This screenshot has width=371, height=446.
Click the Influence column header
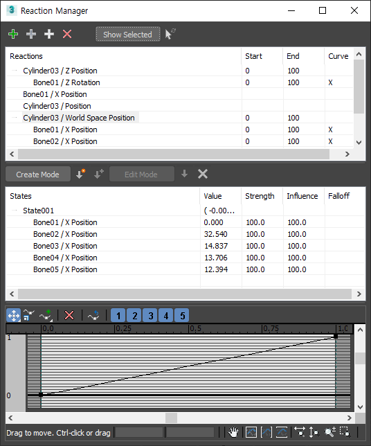coord(303,196)
